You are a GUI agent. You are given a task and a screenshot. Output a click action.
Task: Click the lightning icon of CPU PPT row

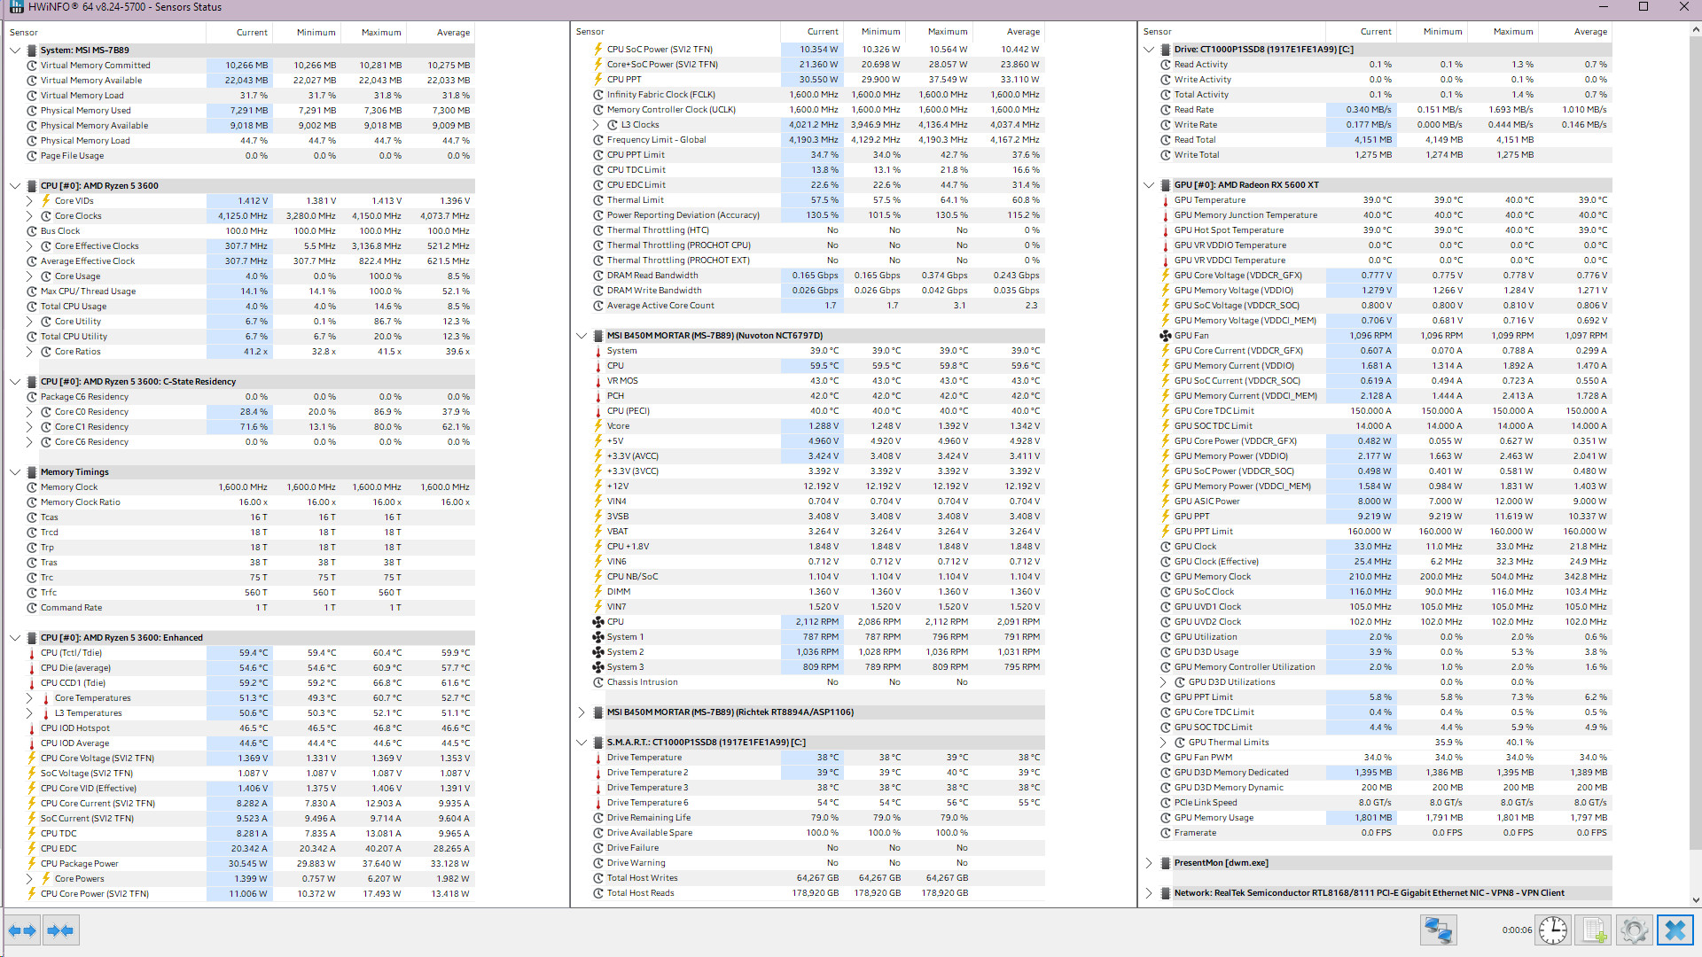[598, 80]
